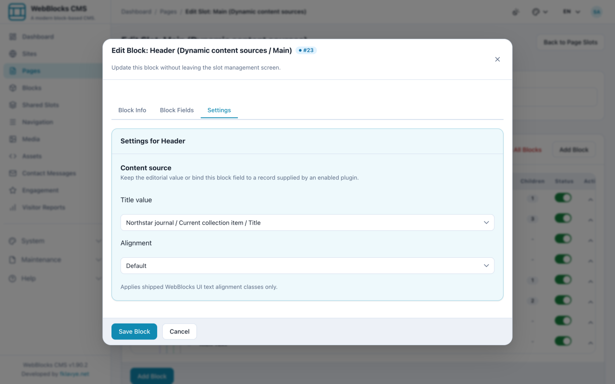Click the Pages breadcrumb link
Image resolution: width=615 pixels, height=384 pixels.
click(x=169, y=12)
